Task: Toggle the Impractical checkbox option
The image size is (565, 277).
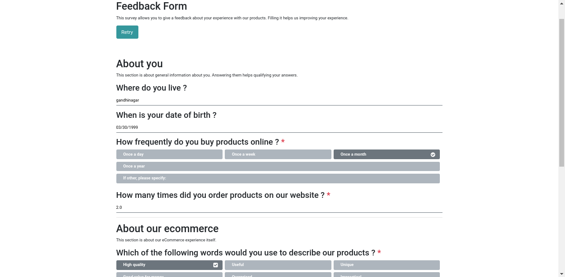Action: click(x=387, y=275)
